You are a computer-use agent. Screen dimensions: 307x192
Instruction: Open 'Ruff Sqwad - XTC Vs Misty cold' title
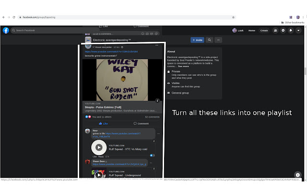[128, 149]
